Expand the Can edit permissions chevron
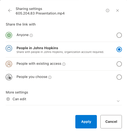This screenshot has height=133, width=127. pos(118,101)
